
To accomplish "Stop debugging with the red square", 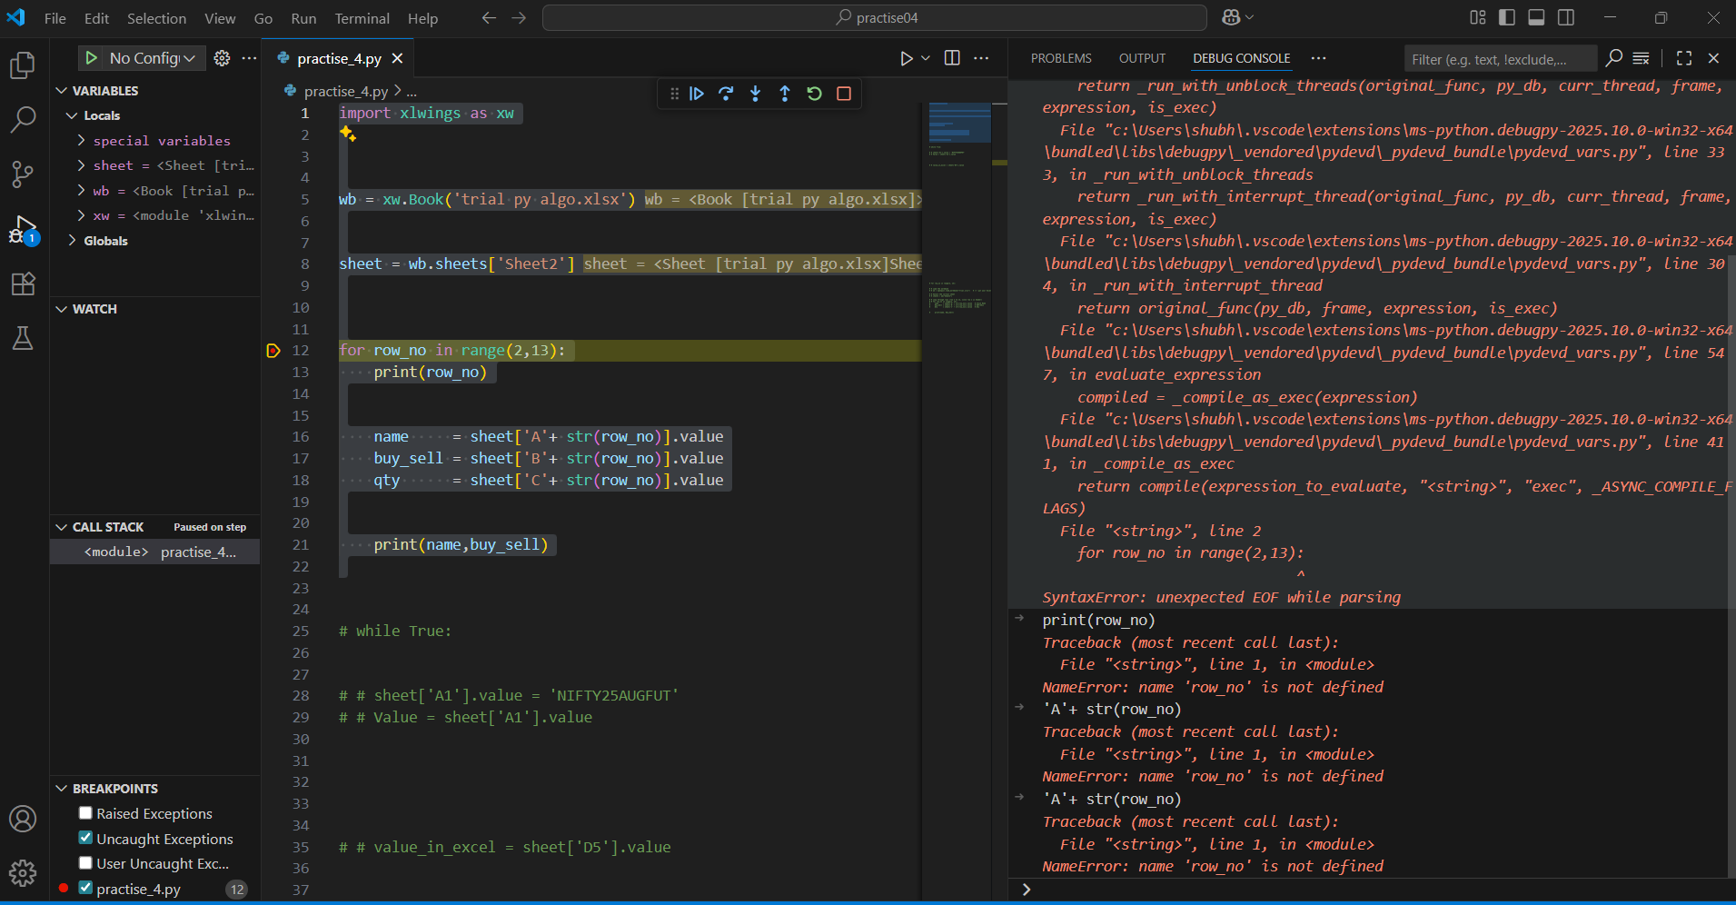I will 844,94.
